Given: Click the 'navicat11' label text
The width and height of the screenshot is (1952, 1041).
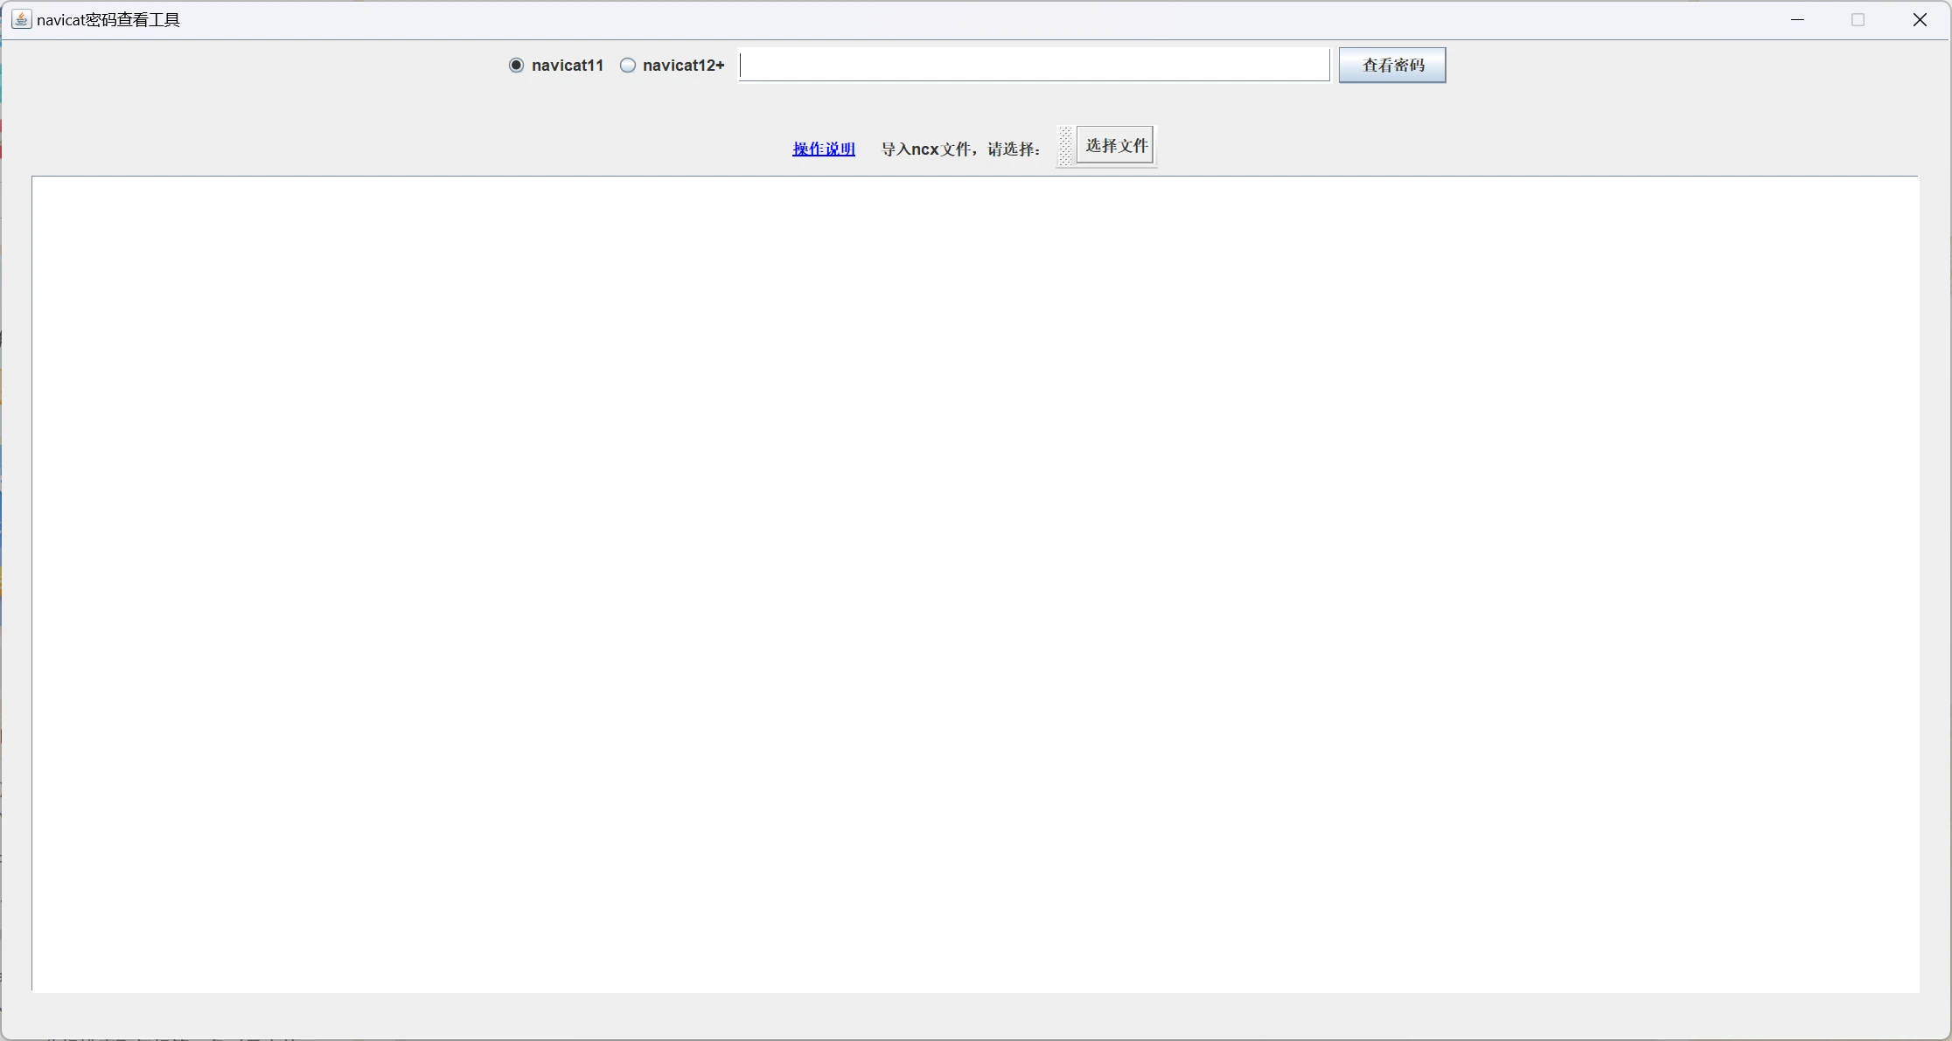Looking at the screenshot, I should 567,66.
